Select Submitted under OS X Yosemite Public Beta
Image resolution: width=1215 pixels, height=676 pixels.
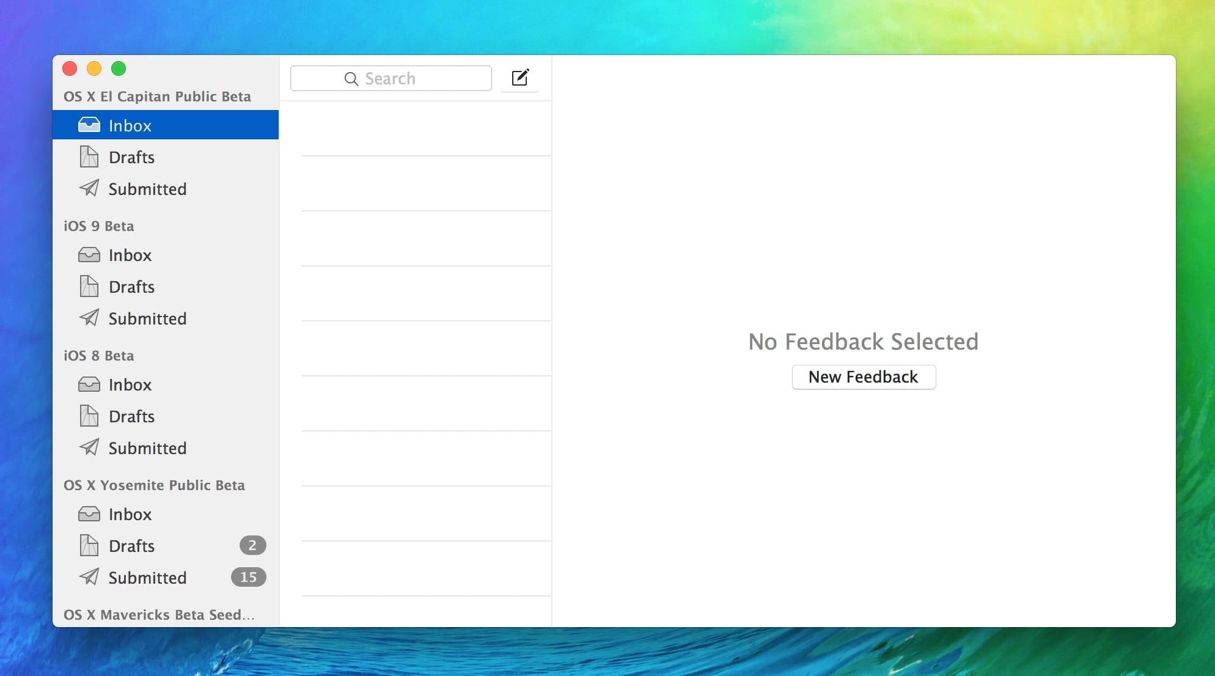147,577
